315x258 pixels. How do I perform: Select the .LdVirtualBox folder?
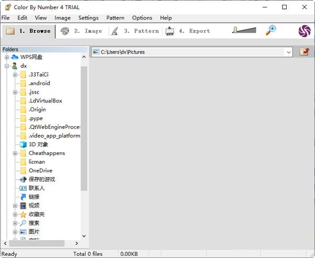pos(45,101)
